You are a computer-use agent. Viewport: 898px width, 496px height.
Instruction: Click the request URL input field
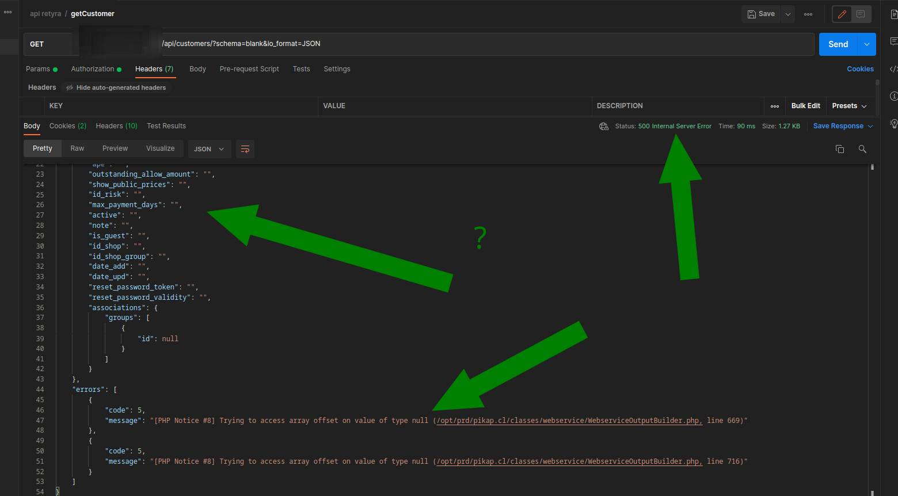coord(403,44)
